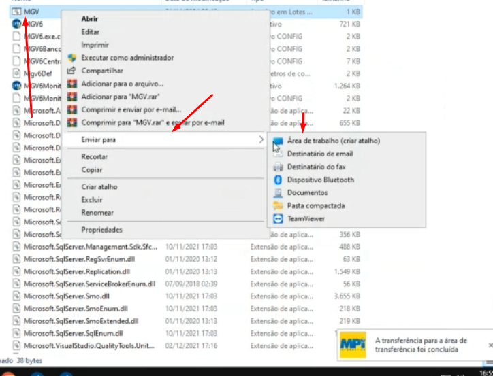Click the shield icon for Executar como administrador
This screenshot has width=493, height=376.
71,58
